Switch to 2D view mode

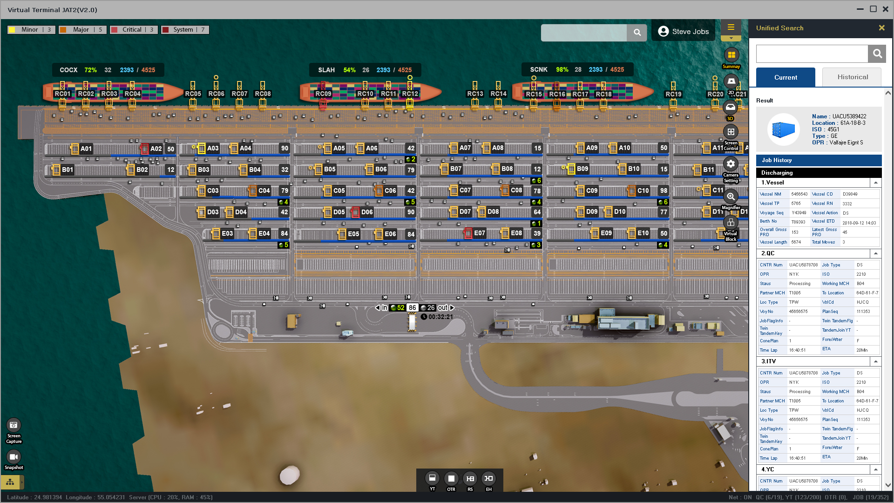tap(731, 82)
